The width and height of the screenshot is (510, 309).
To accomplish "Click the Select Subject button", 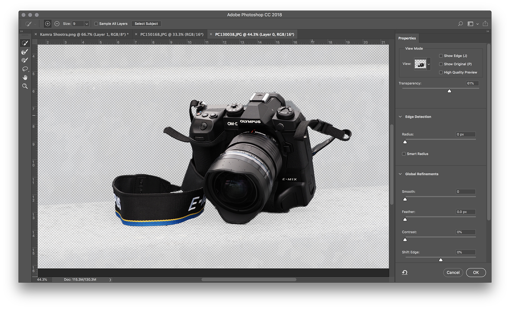I will coord(146,24).
